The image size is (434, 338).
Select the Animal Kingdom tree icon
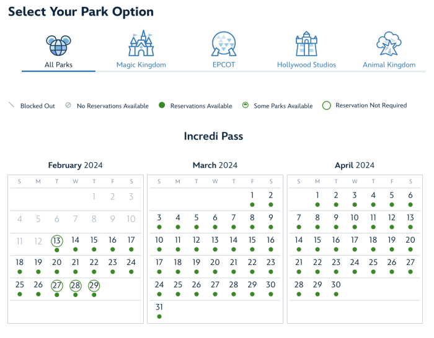389,44
